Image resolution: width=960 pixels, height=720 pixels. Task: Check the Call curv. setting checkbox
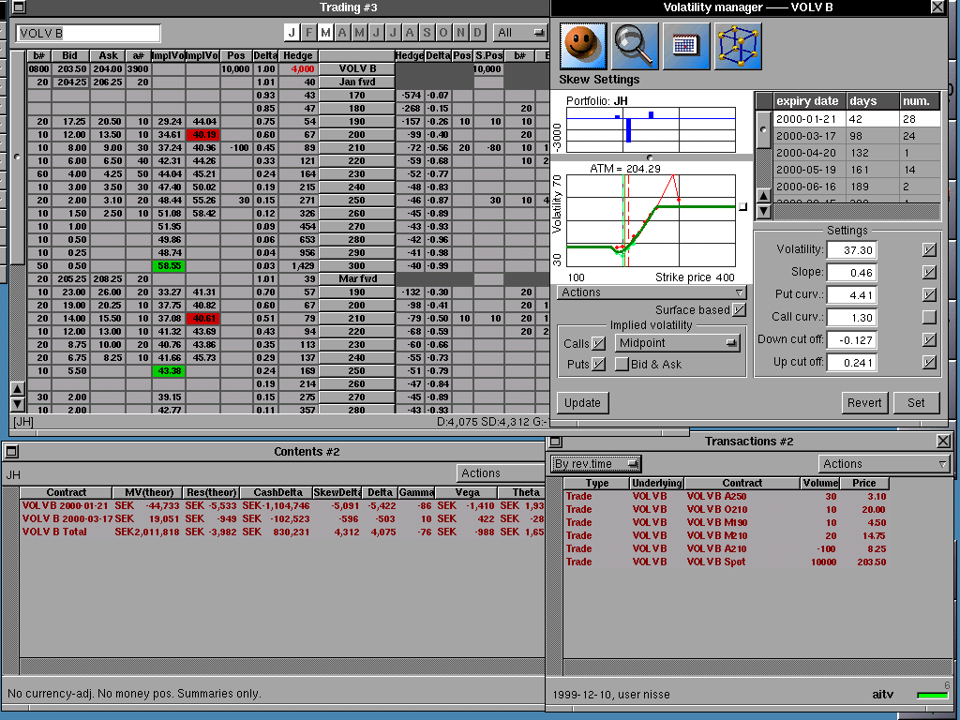[x=929, y=318]
